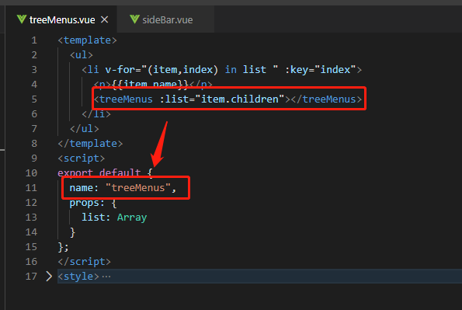This screenshot has height=310, width=462.
Task: Click the item.children binding value
Action: tap(240, 99)
